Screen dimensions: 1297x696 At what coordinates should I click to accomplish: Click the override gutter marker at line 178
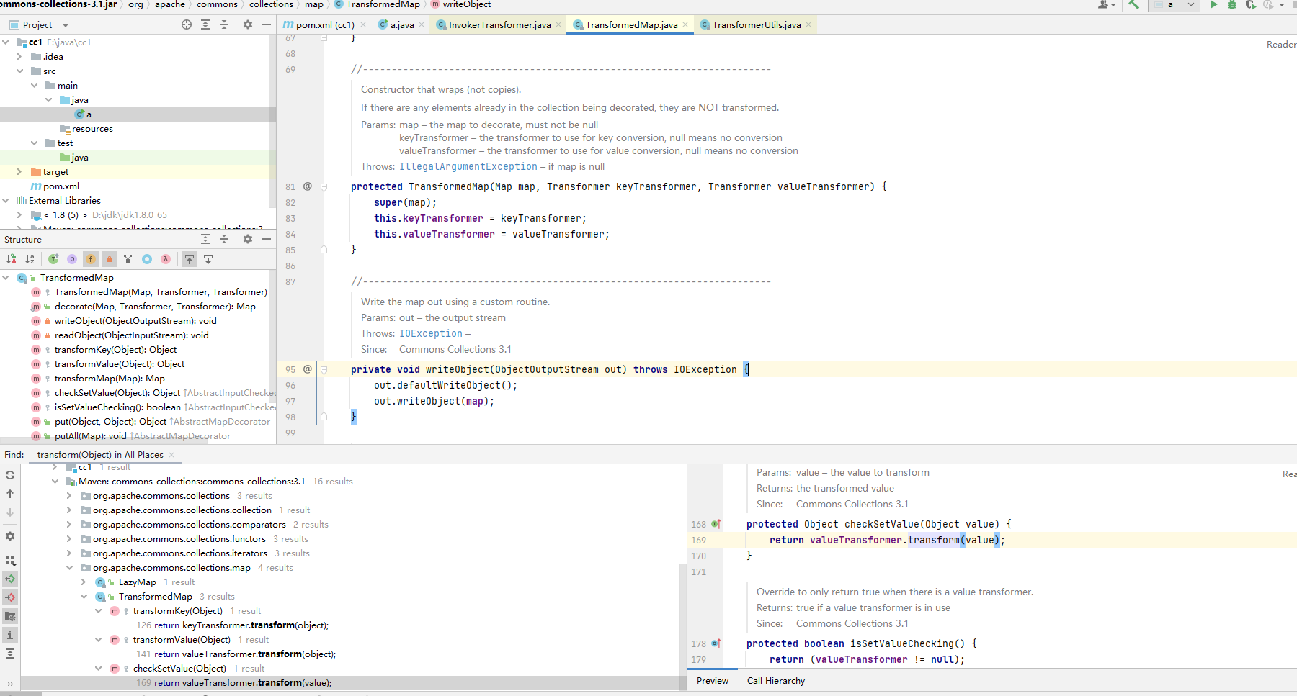[716, 643]
